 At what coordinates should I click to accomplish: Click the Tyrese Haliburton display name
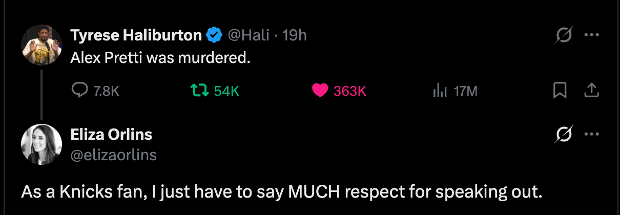(136, 35)
